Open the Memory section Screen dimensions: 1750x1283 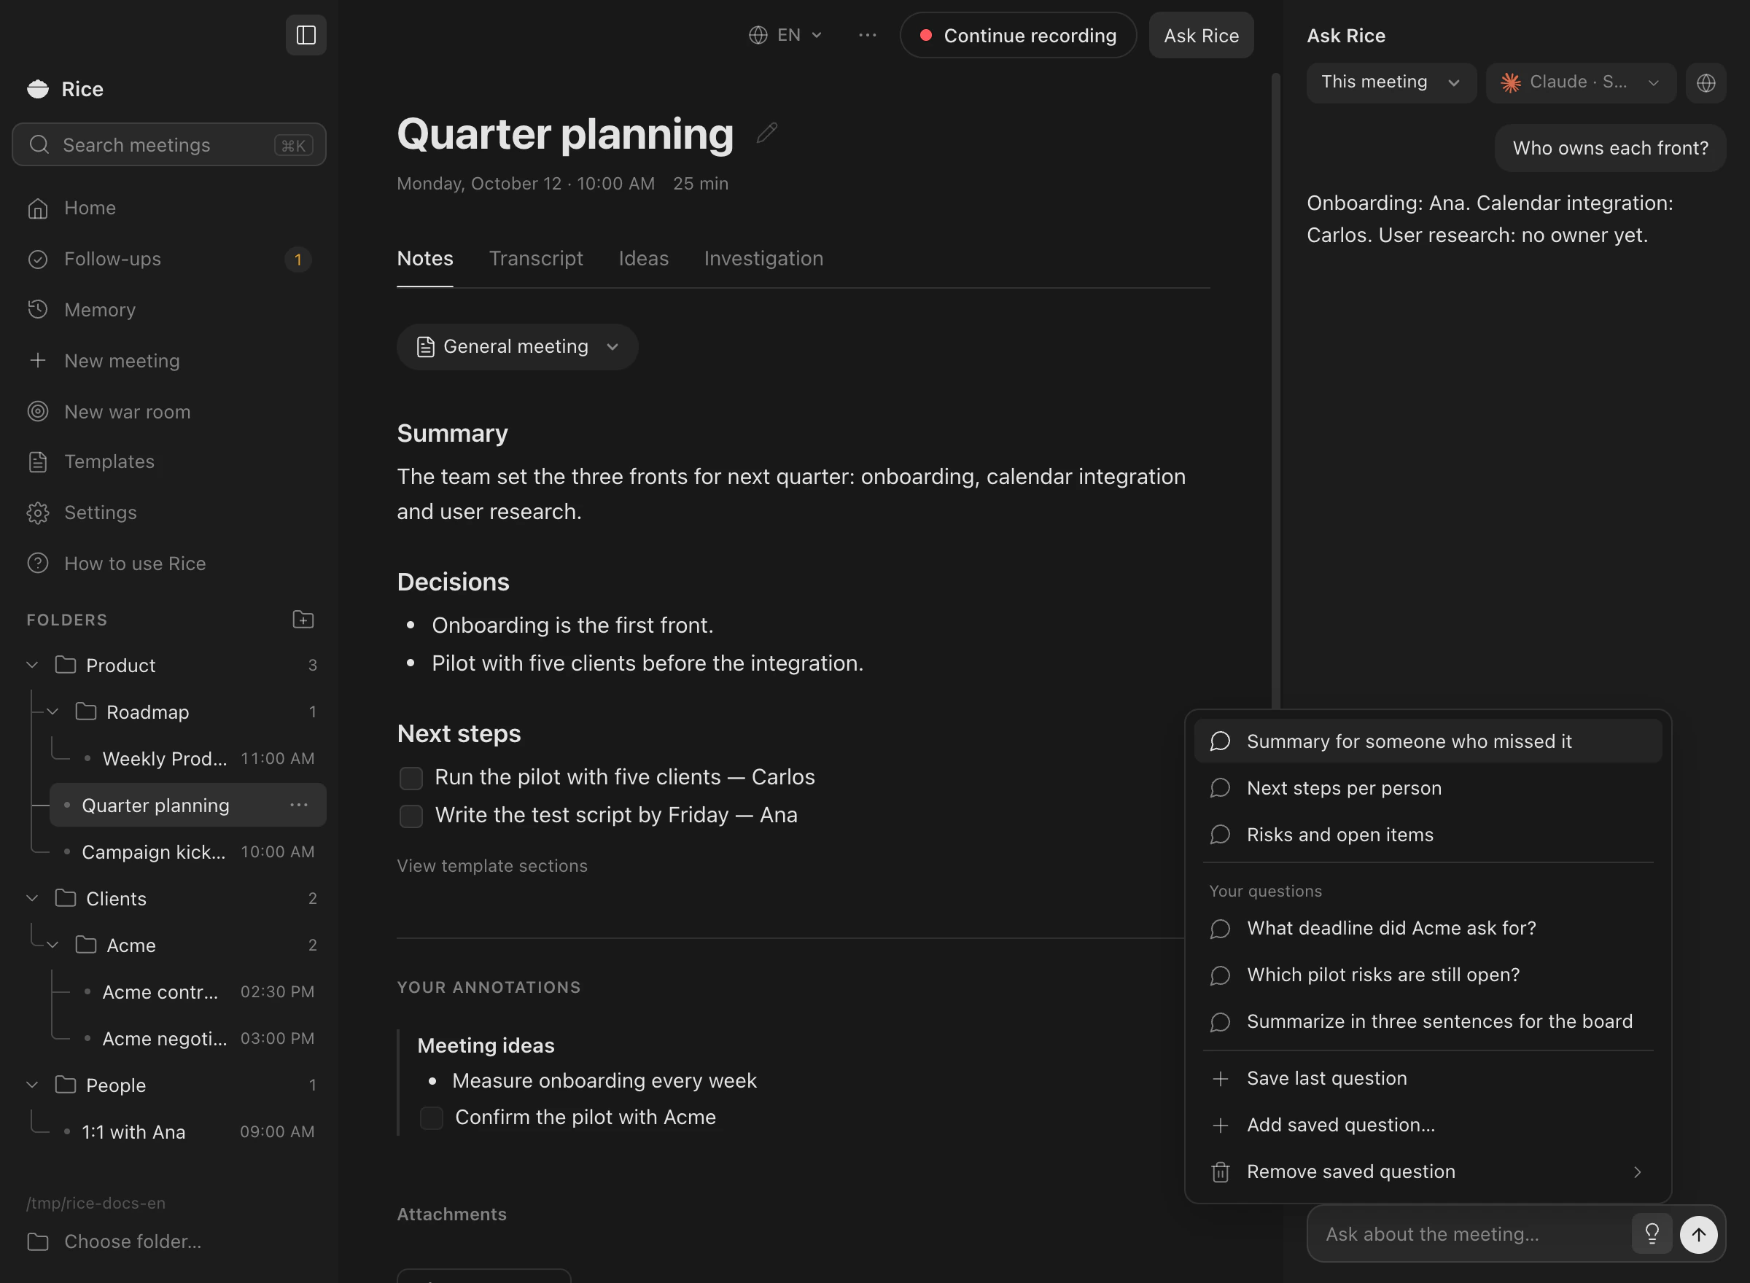pyautogui.click(x=168, y=310)
